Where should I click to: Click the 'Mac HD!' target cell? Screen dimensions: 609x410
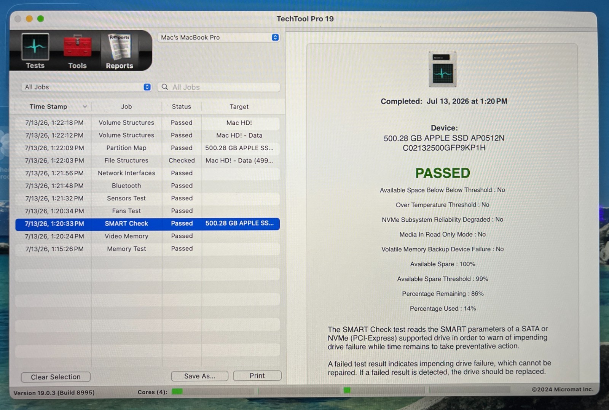[239, 123]
